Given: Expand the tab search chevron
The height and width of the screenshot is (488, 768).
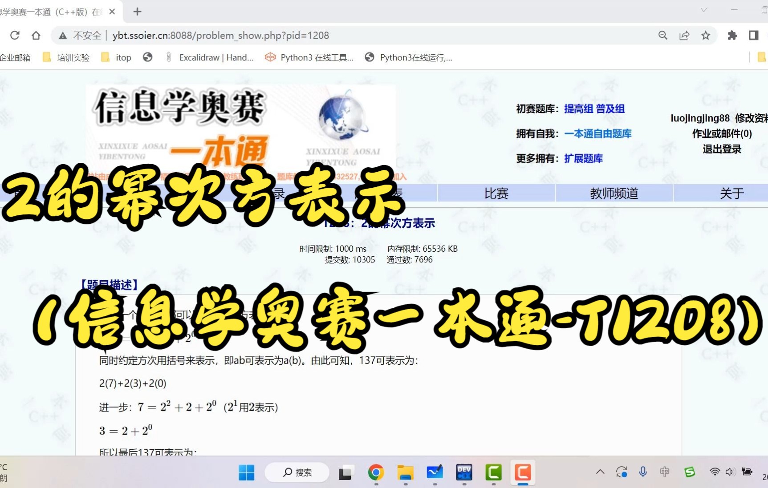Looking at the screenshot, I should pos(704,10).
